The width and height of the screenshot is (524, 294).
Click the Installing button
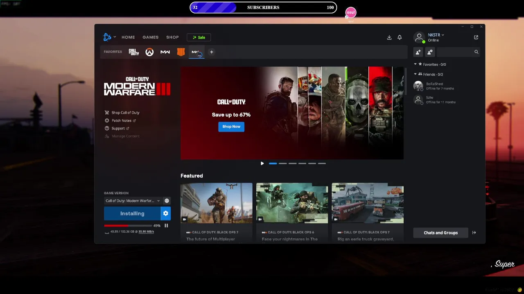coord(132,214)
